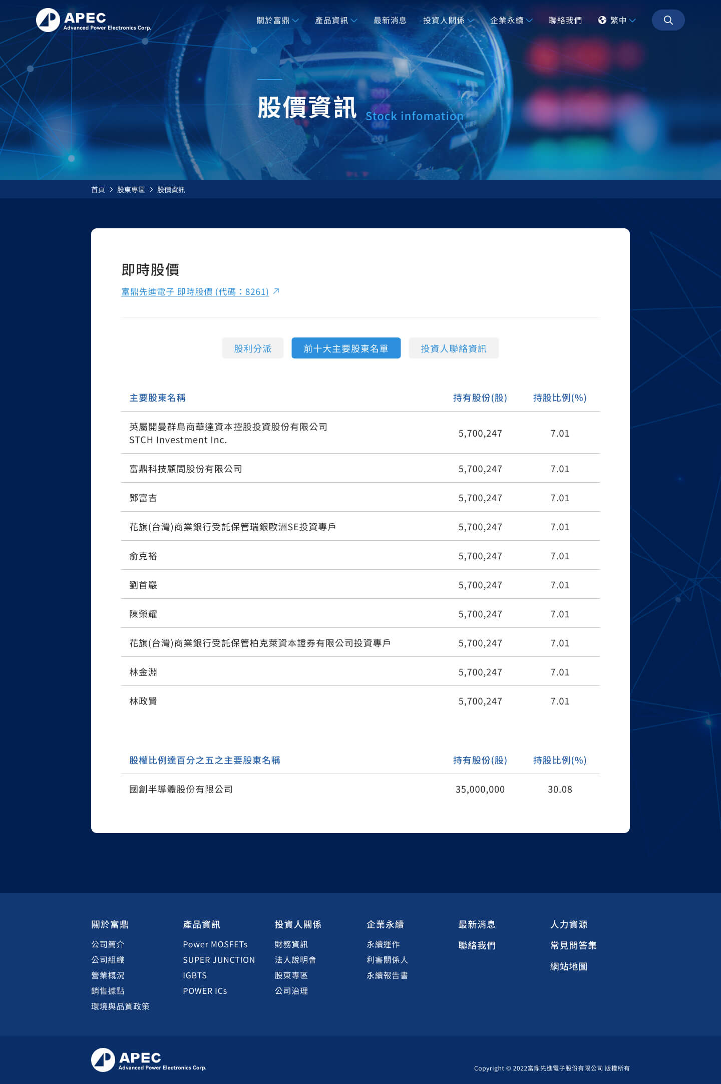Open the 投資人關係 dropdown menu

pos(448,20)
